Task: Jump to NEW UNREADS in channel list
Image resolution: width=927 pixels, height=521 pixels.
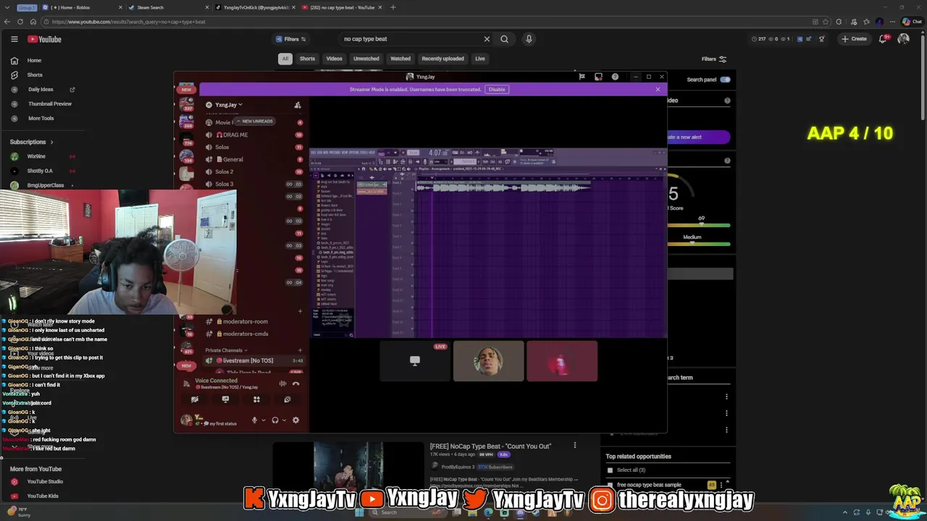Action: pyautogui.click(x=254, y=122)
